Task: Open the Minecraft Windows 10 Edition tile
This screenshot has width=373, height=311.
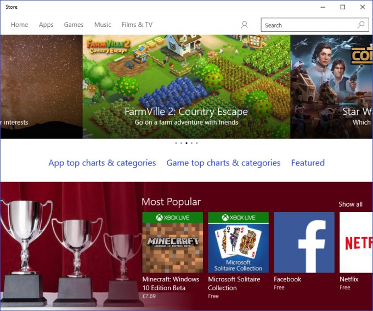Action: 173,242
